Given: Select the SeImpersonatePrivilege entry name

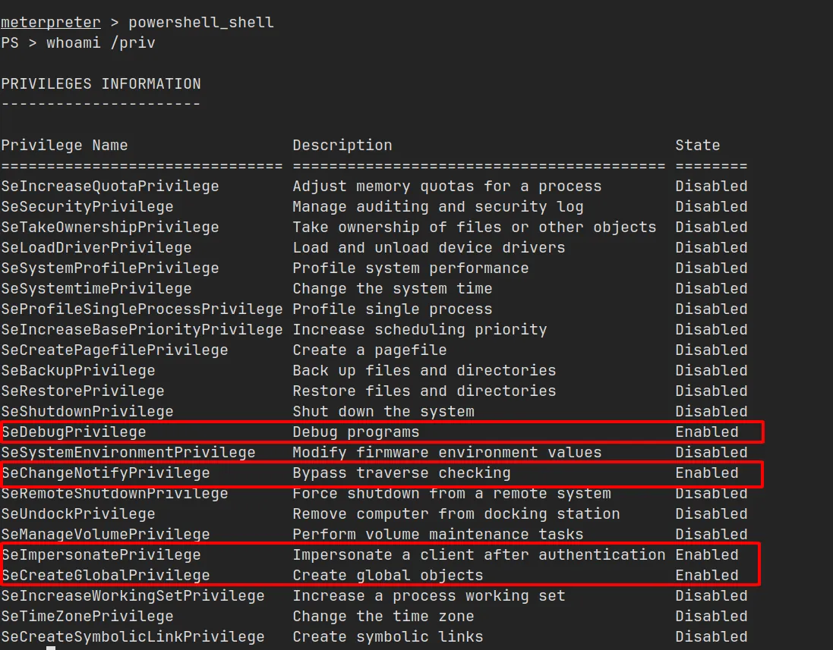Looking at the screenshot, I should [100, 555].
